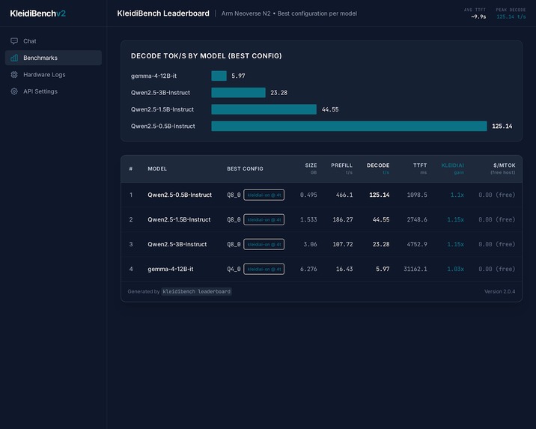Sort by KLEIDIAI gain column header

pyautogui.click(x=453, y=168)
